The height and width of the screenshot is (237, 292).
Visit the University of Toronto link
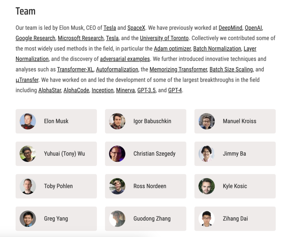click(164, 38)
